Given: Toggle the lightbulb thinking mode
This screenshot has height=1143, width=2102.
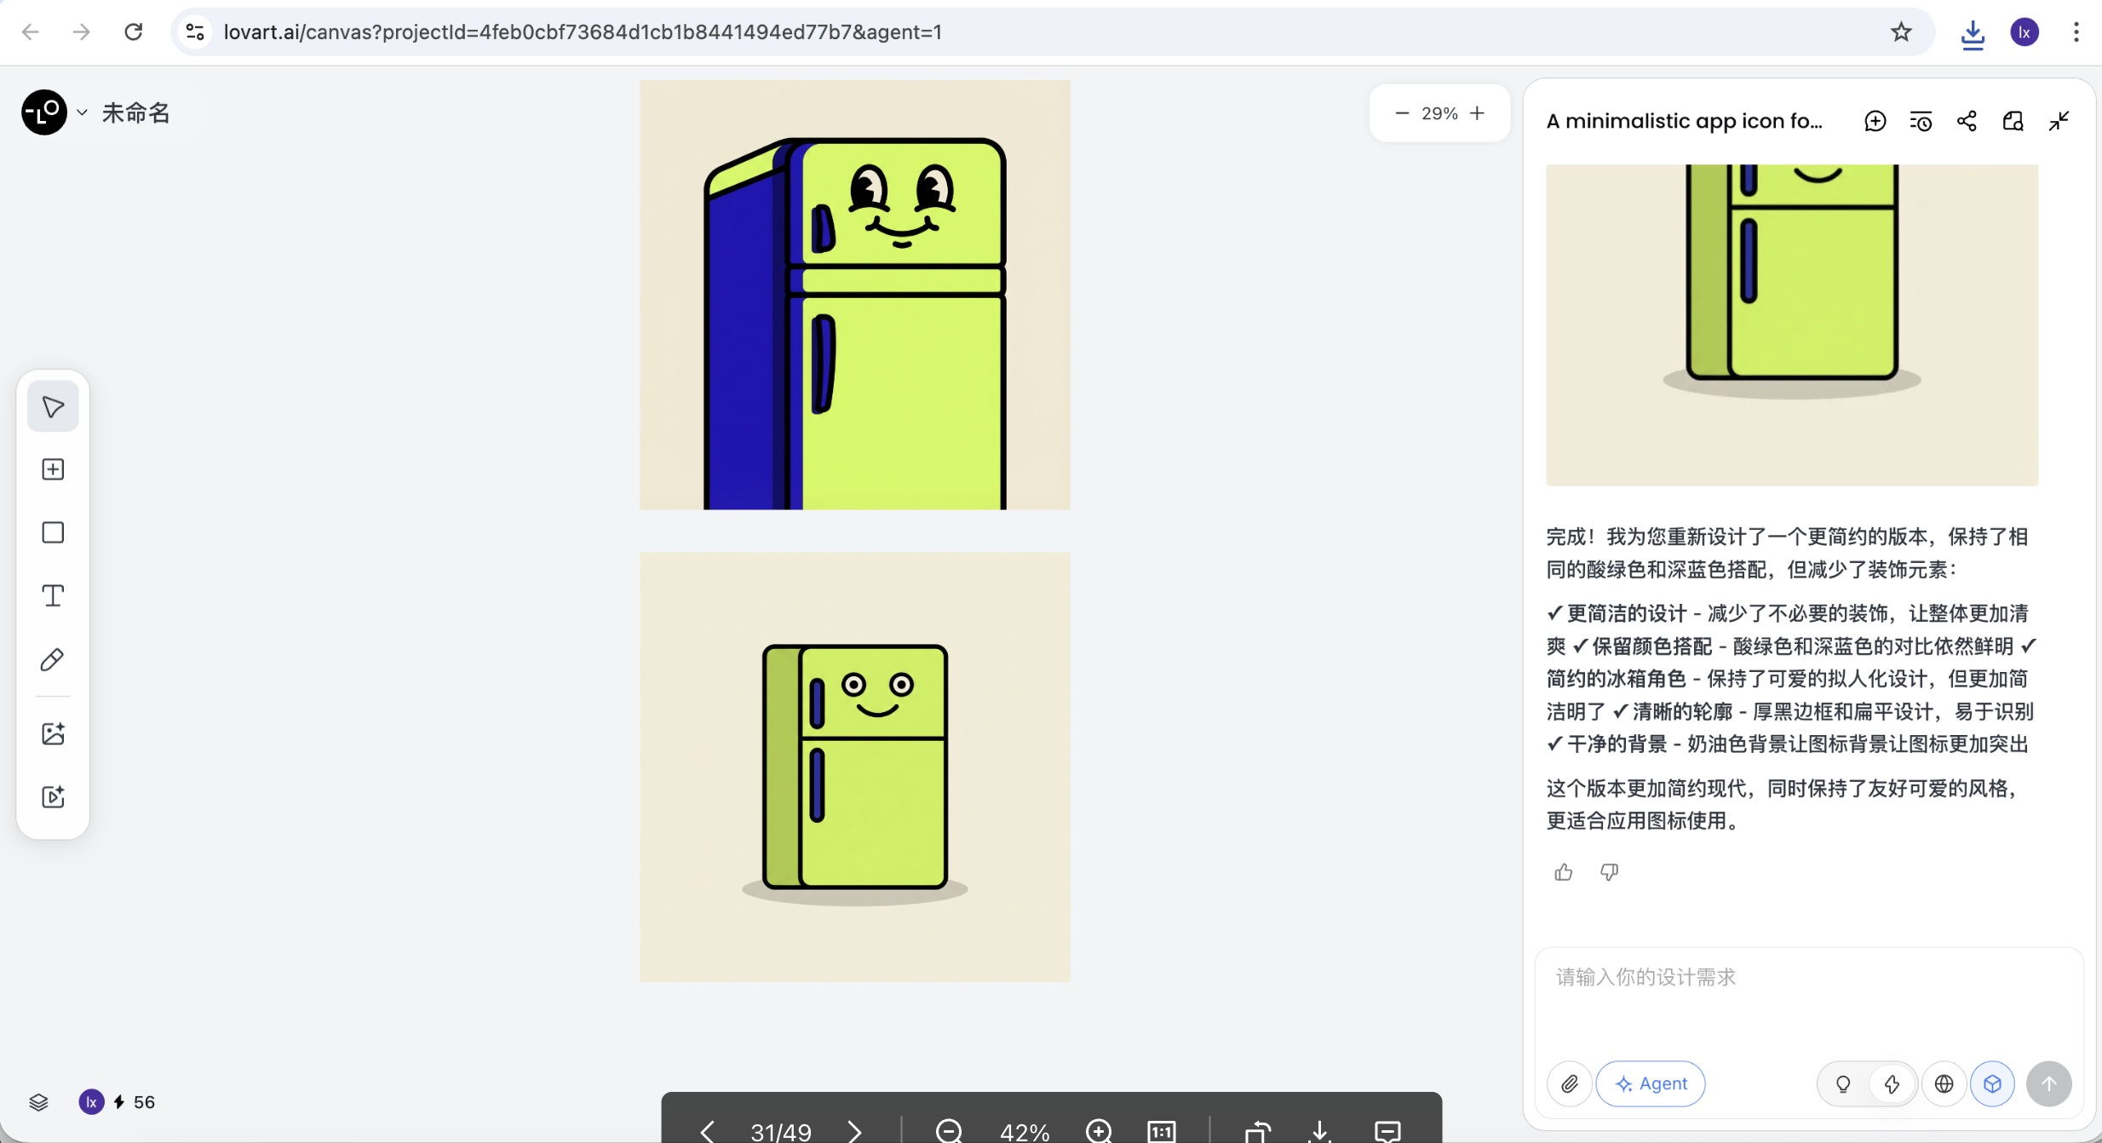Looking at the screenshot, I should 1843,1083.
